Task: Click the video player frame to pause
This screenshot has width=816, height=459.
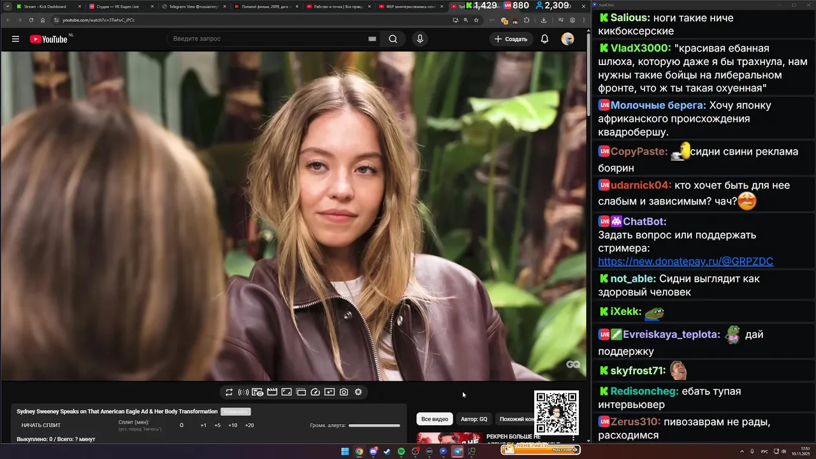Action: tap(293, 216)
